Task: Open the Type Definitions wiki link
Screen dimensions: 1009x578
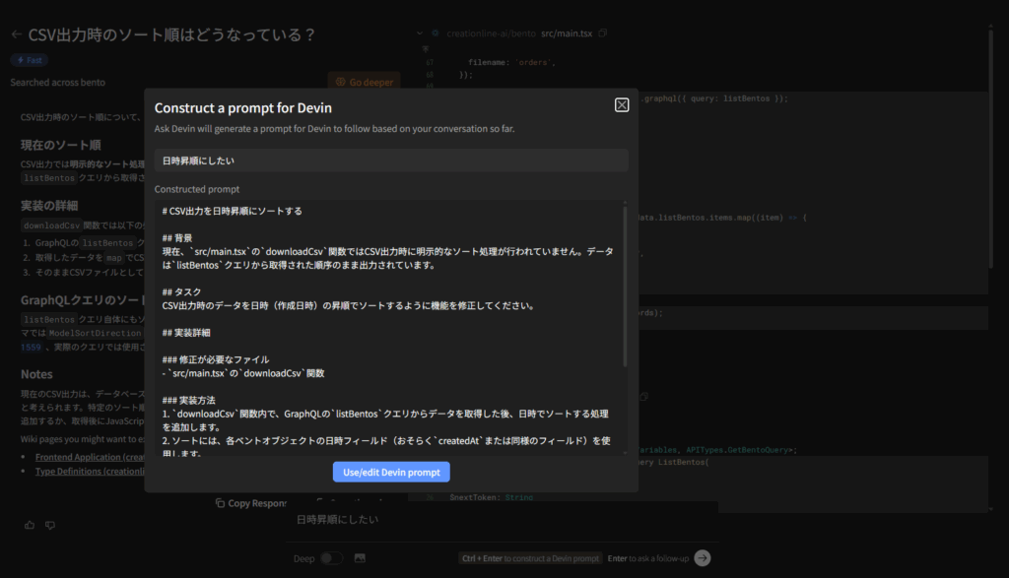Action: click(89, 472)
